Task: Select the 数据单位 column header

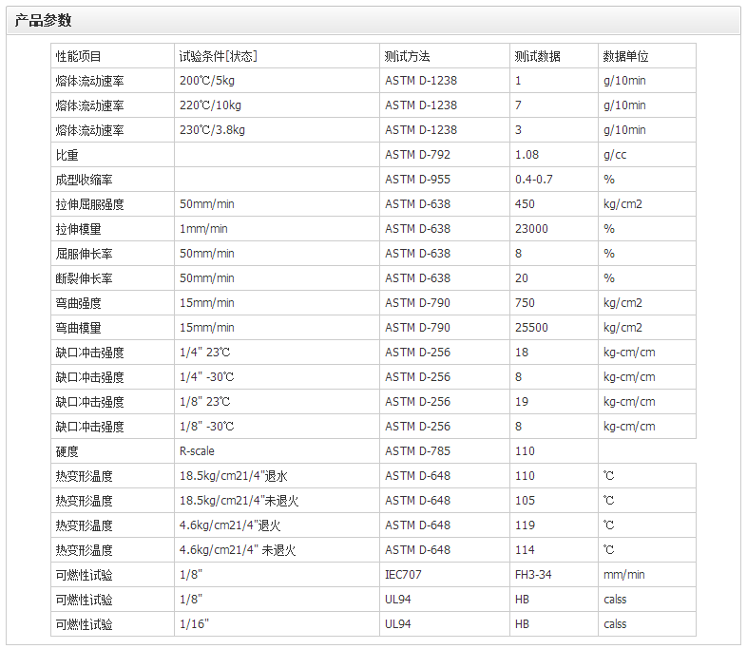Action: pos(647,56)
